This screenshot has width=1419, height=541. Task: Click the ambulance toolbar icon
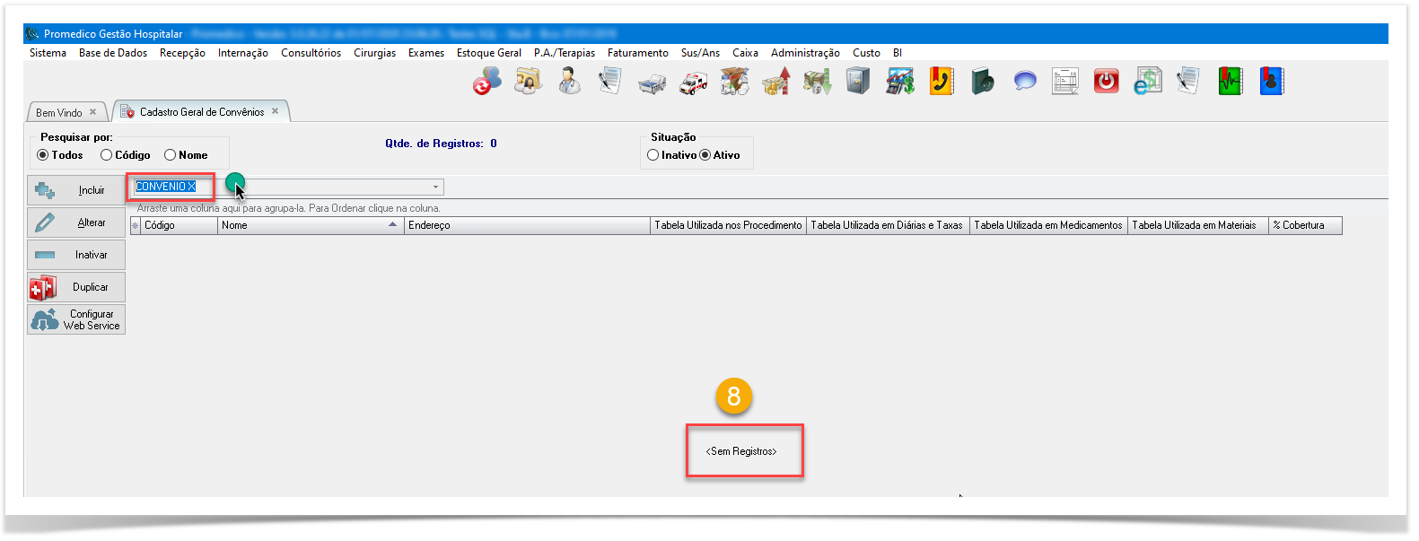coord(693,83)
